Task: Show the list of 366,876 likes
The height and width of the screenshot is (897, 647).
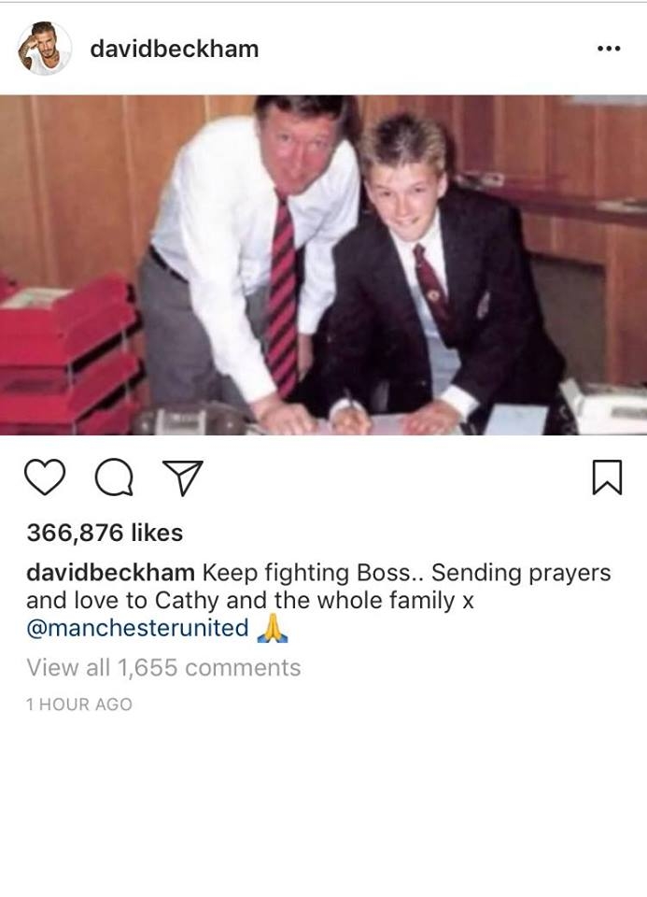Action: (x=105, y=533)
